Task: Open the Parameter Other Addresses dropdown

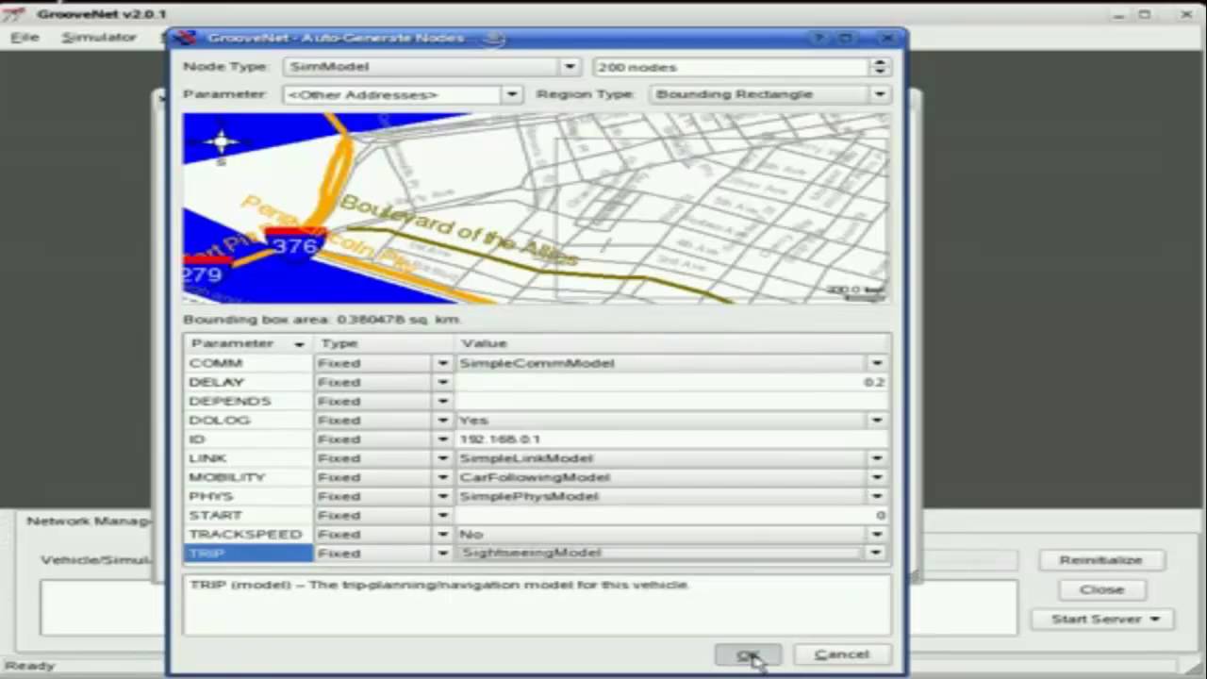Action: (x=511, y=94)
